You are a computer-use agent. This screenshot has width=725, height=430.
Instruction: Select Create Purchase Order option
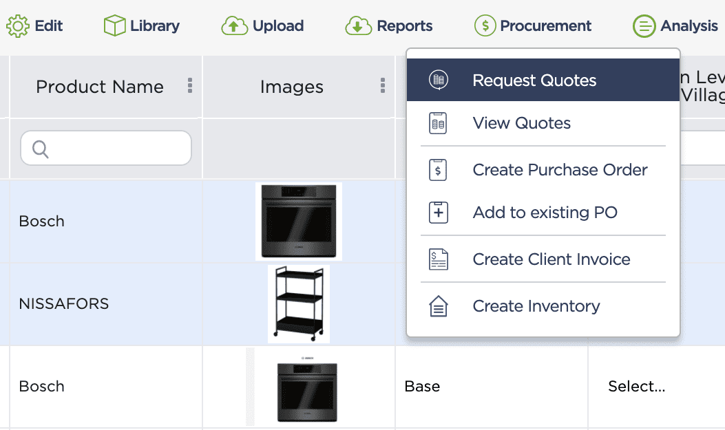click(x=560, y=170)
